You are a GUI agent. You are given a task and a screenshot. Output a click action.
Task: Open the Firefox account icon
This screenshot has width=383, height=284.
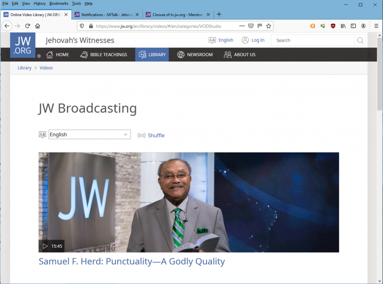click(363, 26)
